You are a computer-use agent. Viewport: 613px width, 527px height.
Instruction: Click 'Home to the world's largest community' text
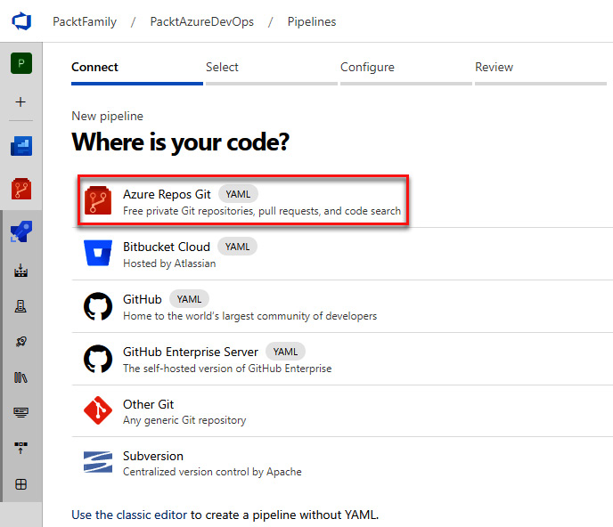coord(249,316)
